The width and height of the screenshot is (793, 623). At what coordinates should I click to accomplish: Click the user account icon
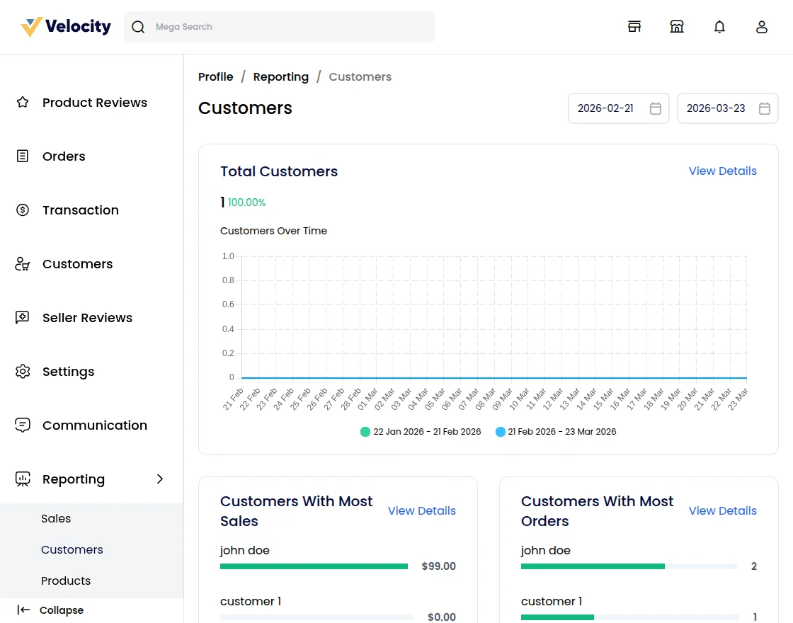click(x=762, y=26)
